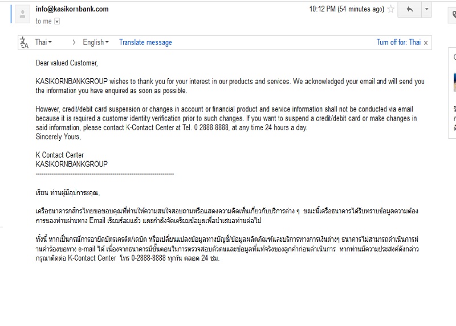Dismiss the translation bar with the X

tap(426, 43)
